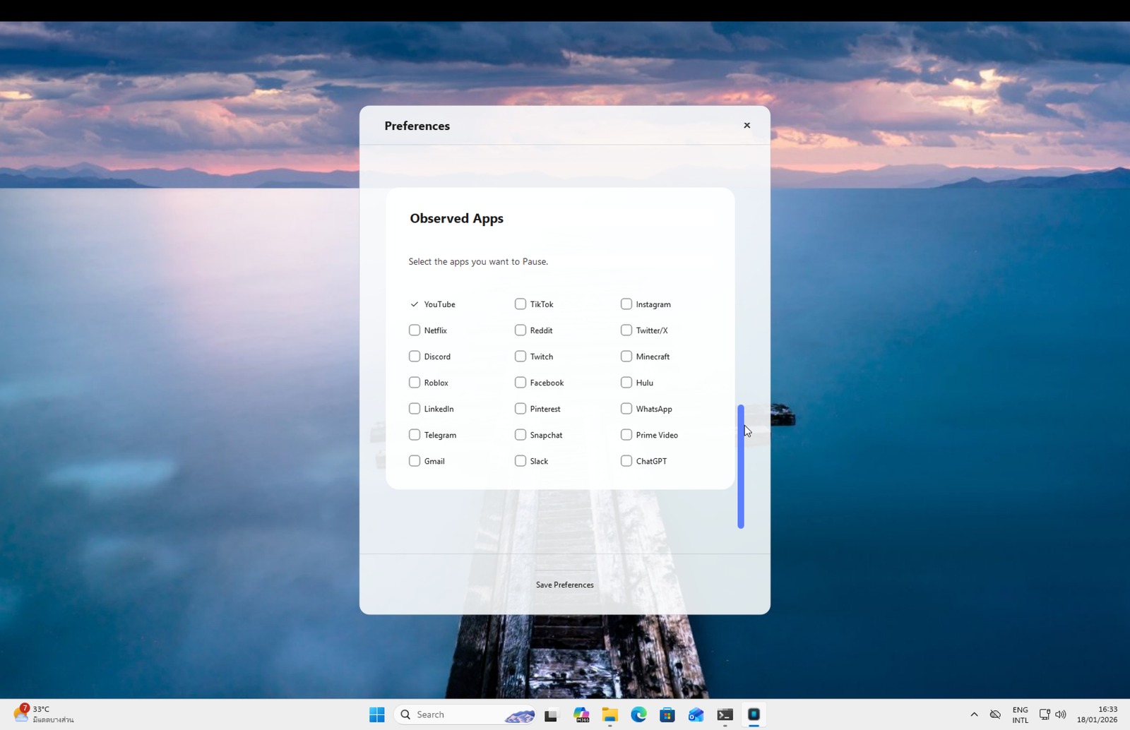
Task: Open the Microsoft Store
Action: 667,714
